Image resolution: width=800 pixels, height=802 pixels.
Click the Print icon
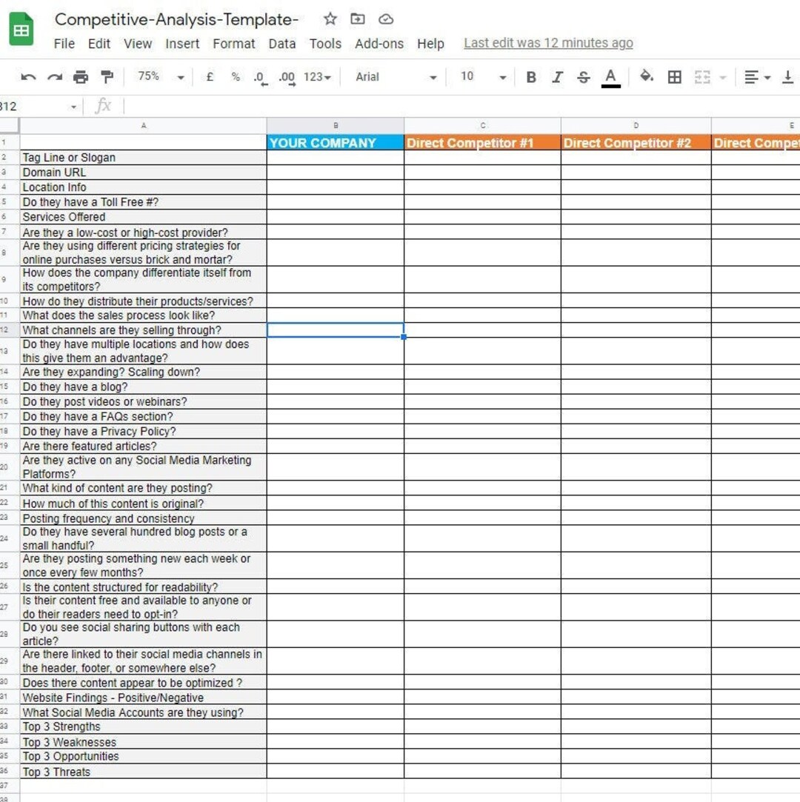pyautogui.click(x=81, y=76)
